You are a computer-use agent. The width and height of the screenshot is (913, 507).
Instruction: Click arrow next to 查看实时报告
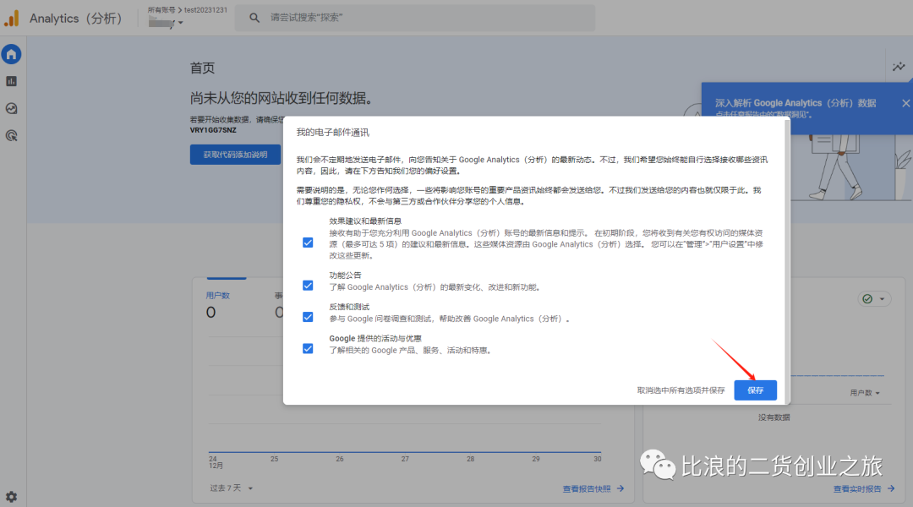click(891, 488)
